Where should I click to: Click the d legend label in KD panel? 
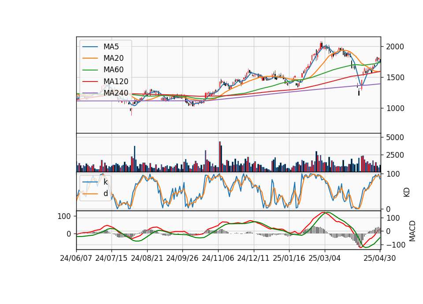click(105, 194)
